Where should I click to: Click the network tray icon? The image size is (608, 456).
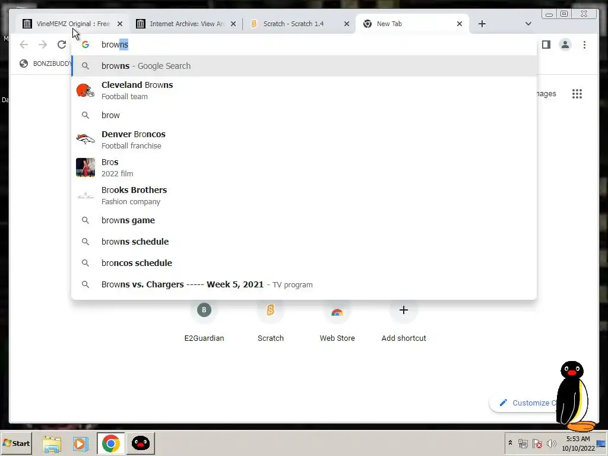point(522,443)
